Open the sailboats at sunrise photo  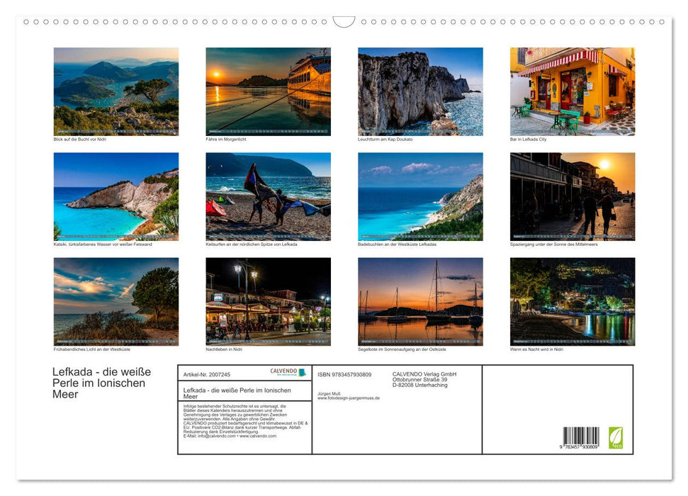click(419, 301)
